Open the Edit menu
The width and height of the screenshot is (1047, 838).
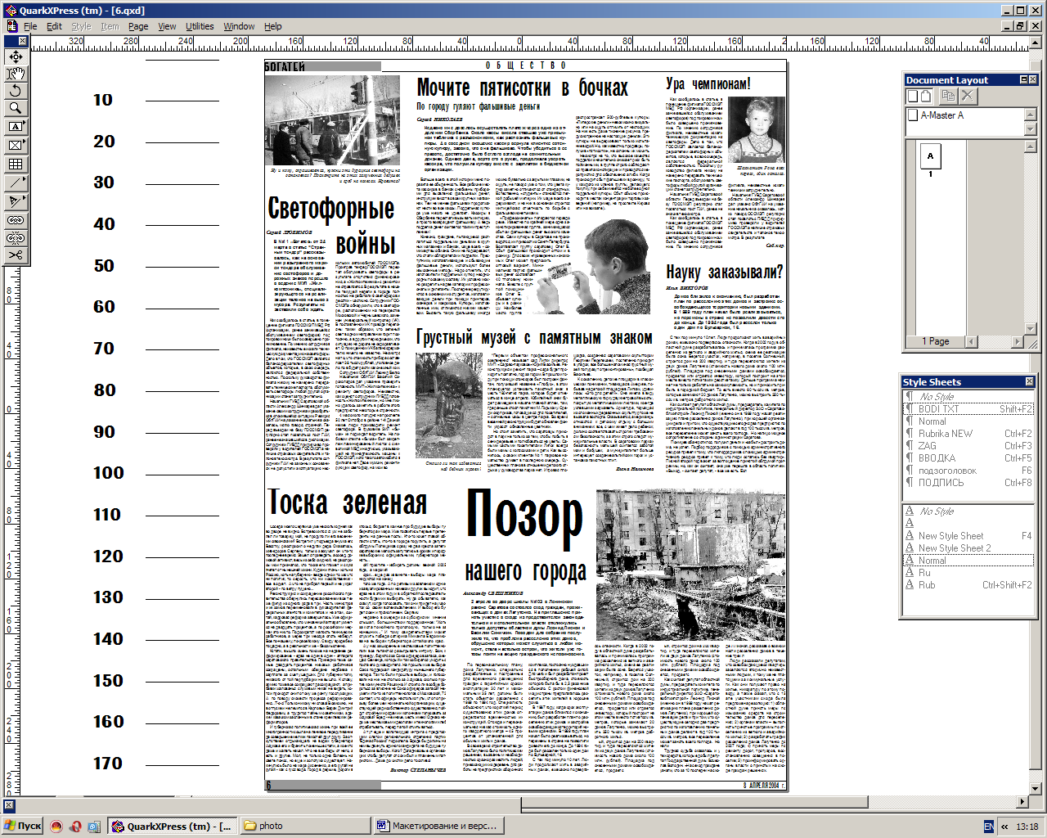pos(54,26)
